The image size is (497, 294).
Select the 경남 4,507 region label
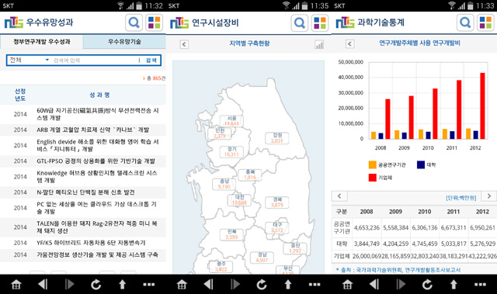(262, 258)
